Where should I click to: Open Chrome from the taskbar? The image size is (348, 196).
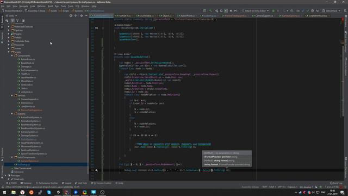click(x=85, y=192)
